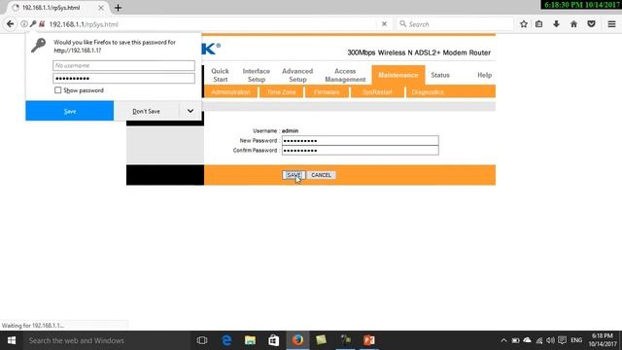Click the router page SAVE button

tap(294, 175)
